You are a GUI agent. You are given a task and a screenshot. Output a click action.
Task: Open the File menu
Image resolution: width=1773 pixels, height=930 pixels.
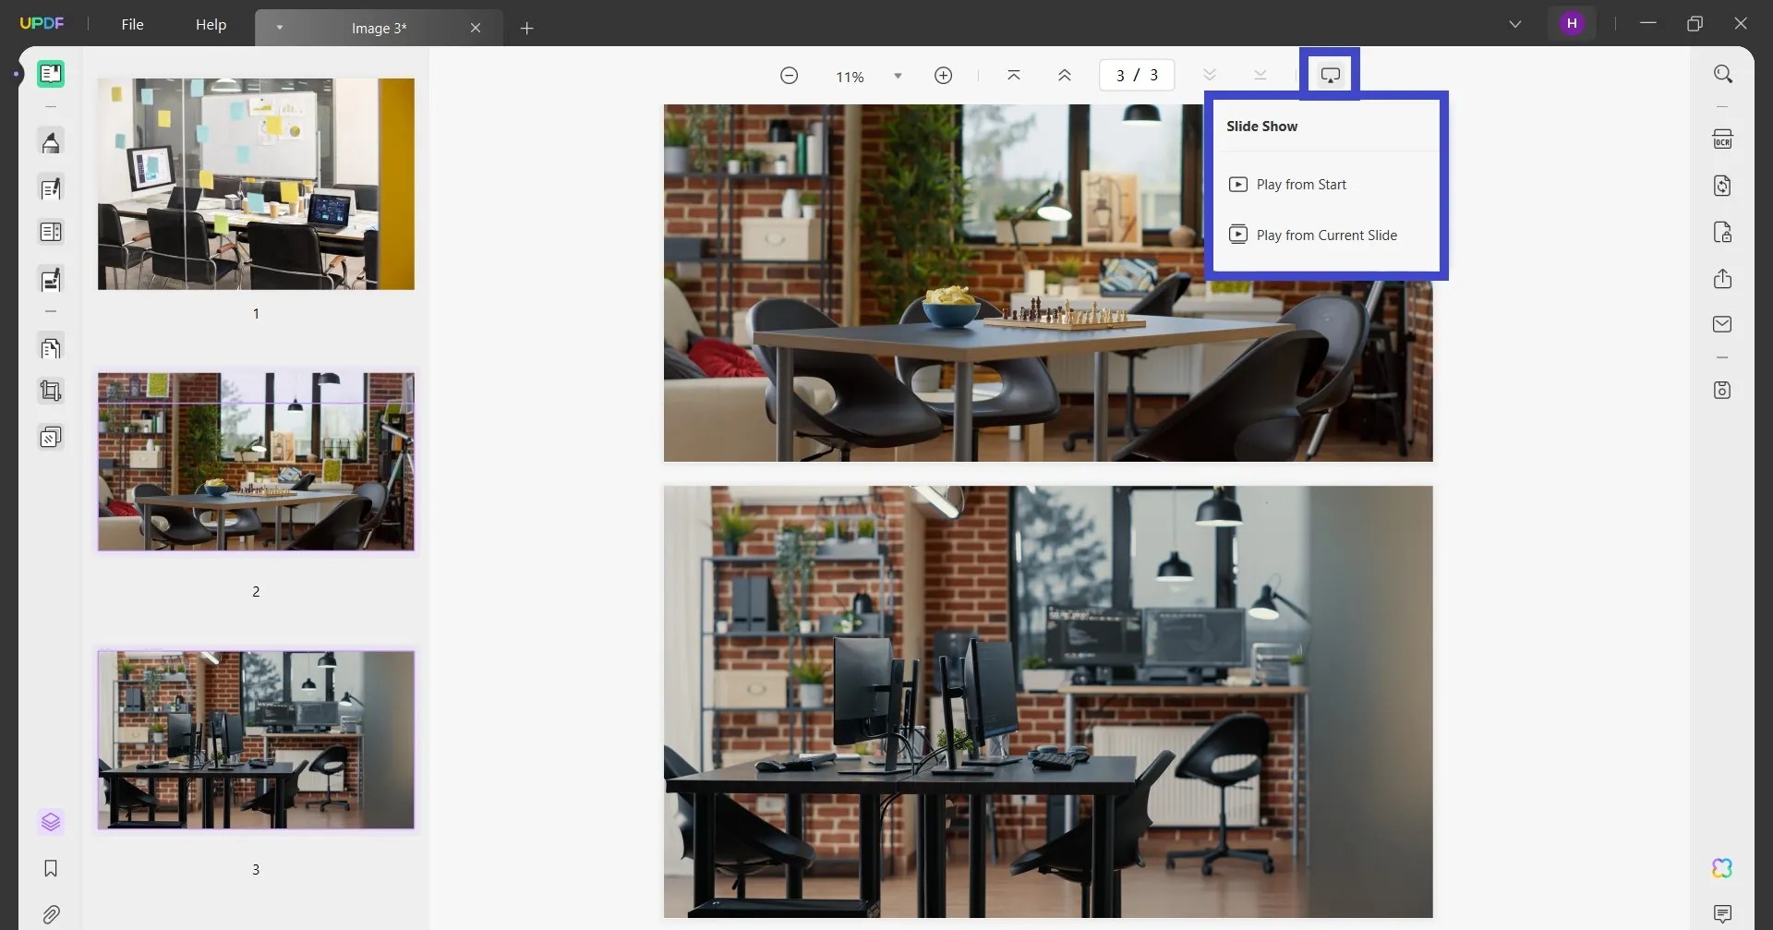point(132,24)
